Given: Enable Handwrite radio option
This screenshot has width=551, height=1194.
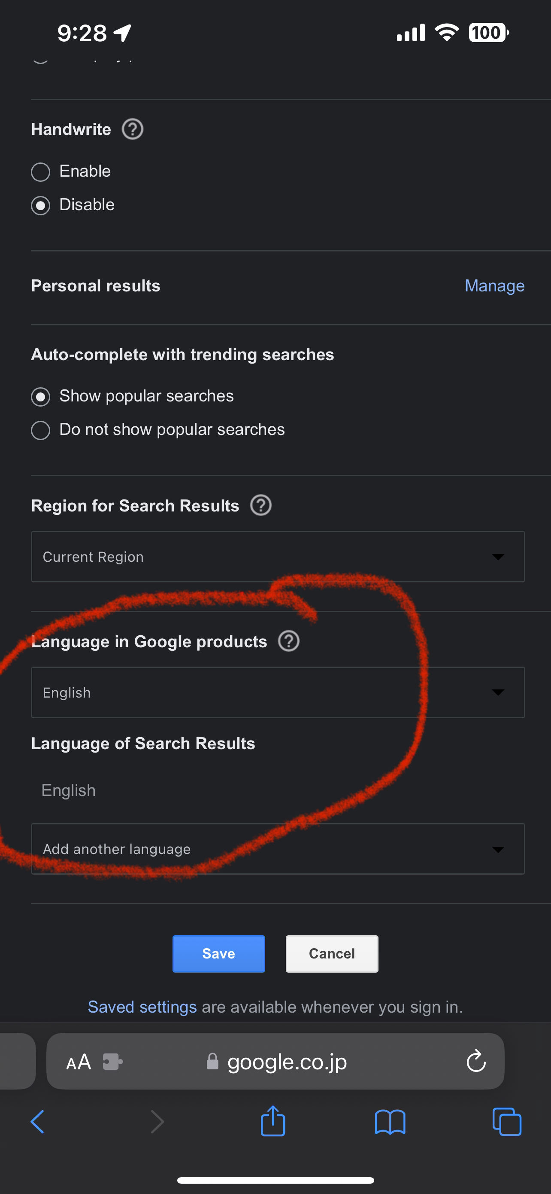Looking at the screenshot, I should (x=41, y=172).
